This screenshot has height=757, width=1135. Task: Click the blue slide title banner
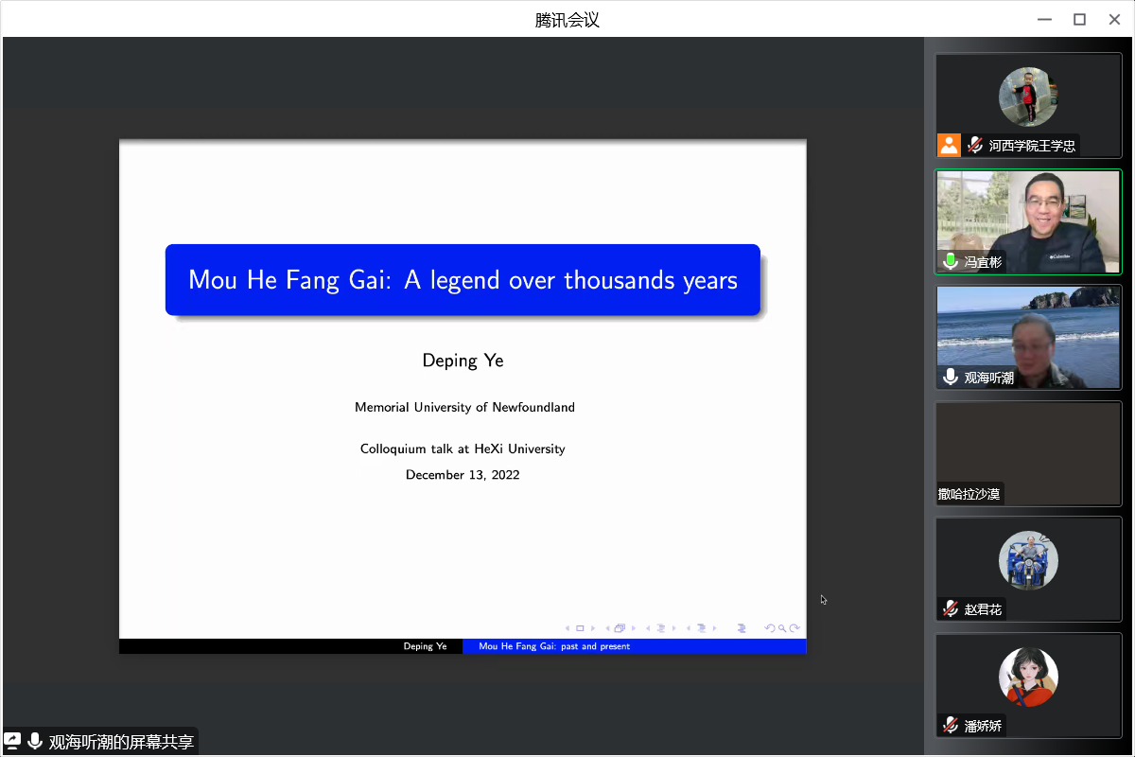pyautogui.click(x=463, y=280)
